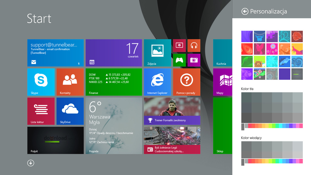Viewport: 311px width, 175px height.
Task: Select the red rose background pattern
Action: pos(297,36)
